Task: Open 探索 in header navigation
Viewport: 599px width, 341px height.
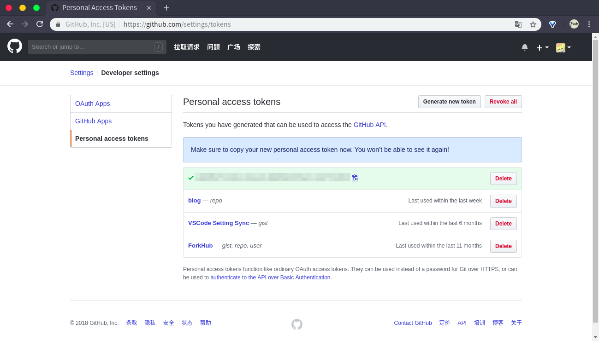Action: click(x=254, y=47)
